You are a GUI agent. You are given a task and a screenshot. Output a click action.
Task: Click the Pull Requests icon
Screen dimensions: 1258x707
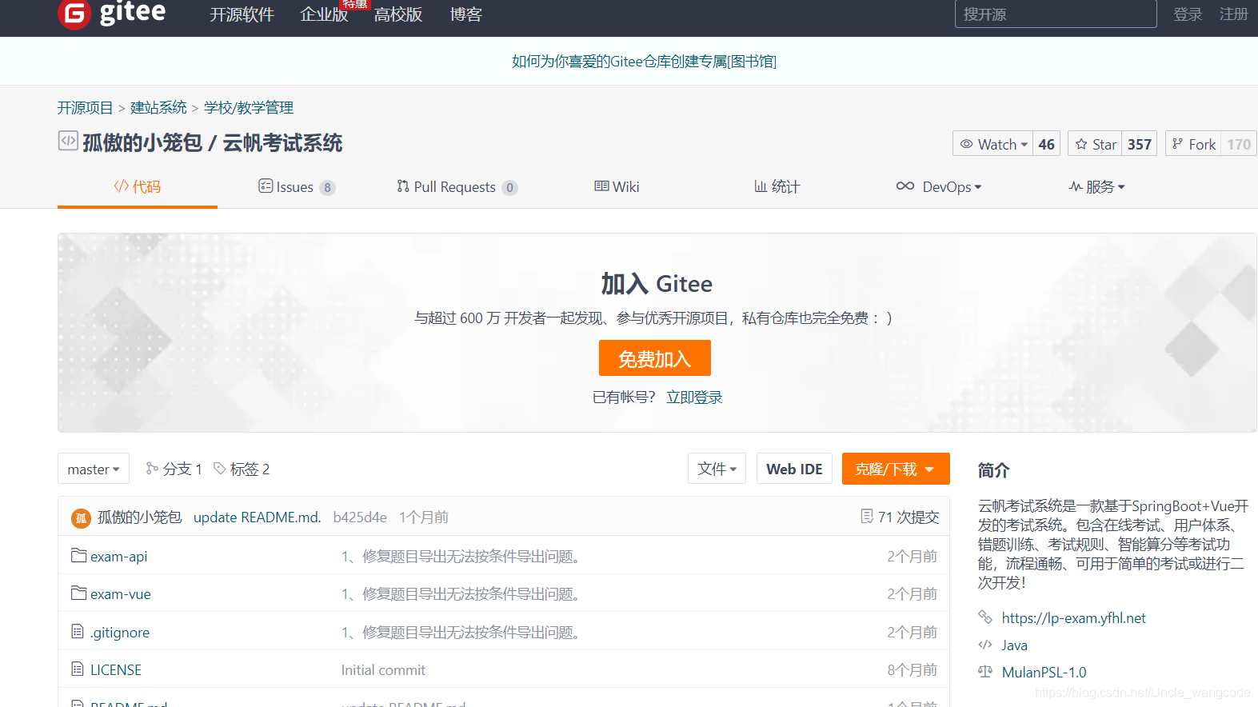[x=403, y=186]
